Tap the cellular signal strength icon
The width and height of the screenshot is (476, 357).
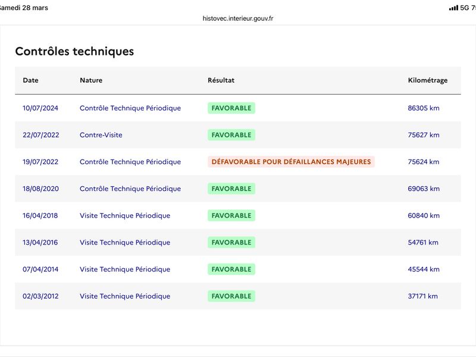coord(453,8)
